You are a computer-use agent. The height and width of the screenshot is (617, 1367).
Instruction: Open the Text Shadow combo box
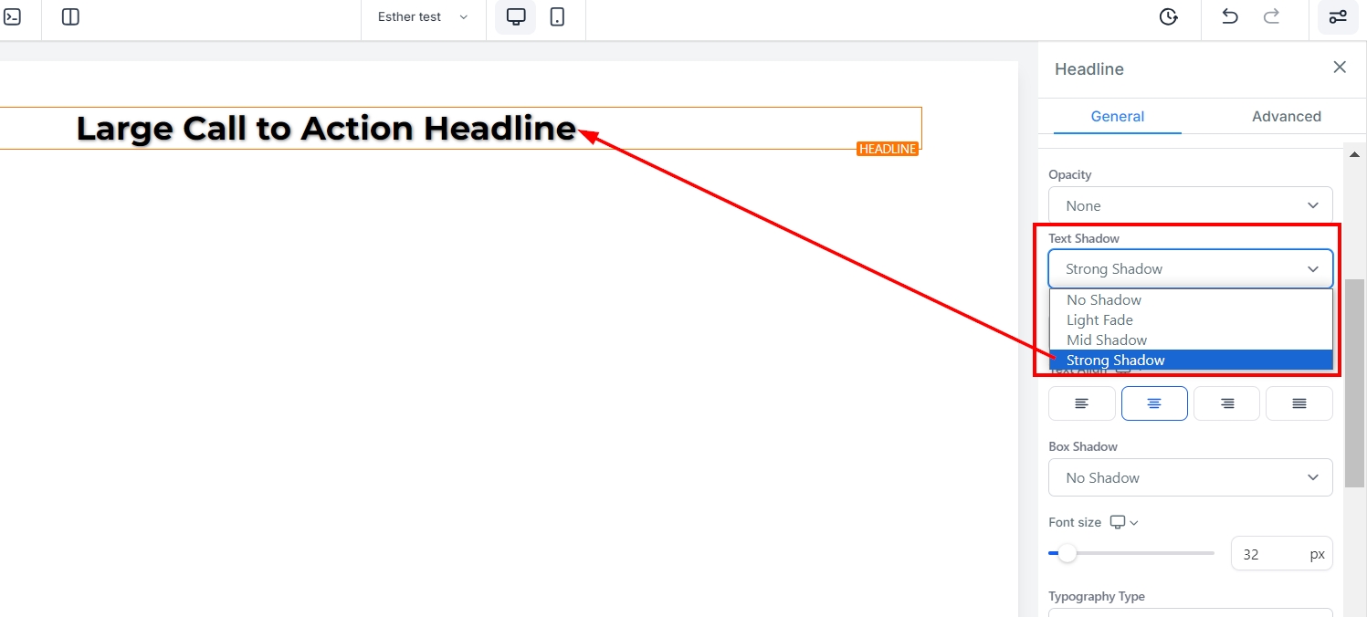point(1191,268)
